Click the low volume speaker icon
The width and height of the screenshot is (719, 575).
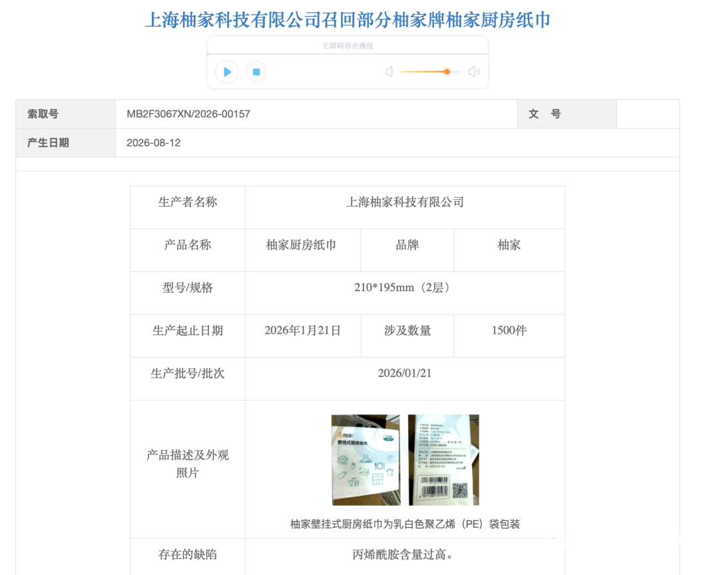pos(389,71)
